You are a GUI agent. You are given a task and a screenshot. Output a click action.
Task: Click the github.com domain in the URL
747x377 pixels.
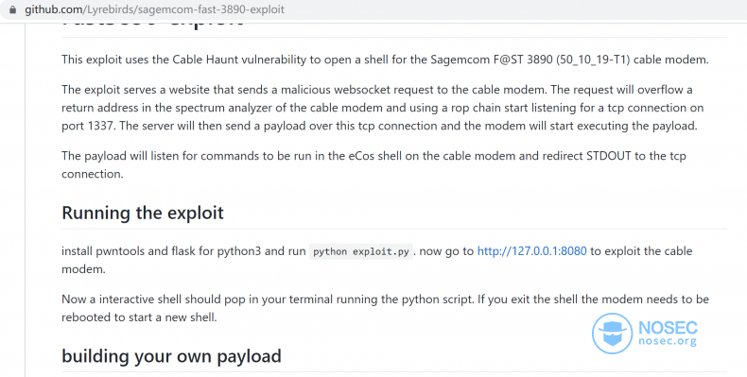[54, 9]
